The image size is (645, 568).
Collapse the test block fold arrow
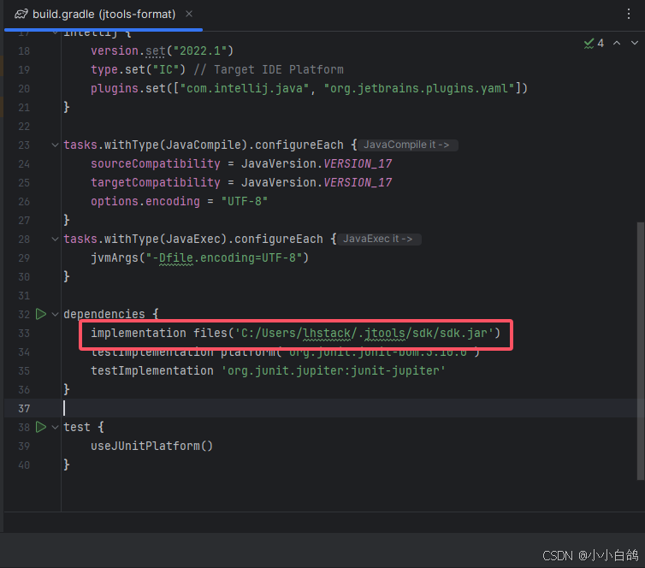coord(55,427)
